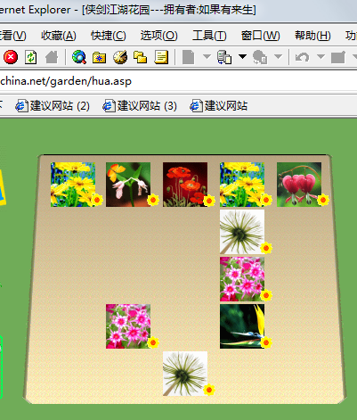Open the 建议网站 (3) bookmark link
357x420 pixels.
point(140,106)
